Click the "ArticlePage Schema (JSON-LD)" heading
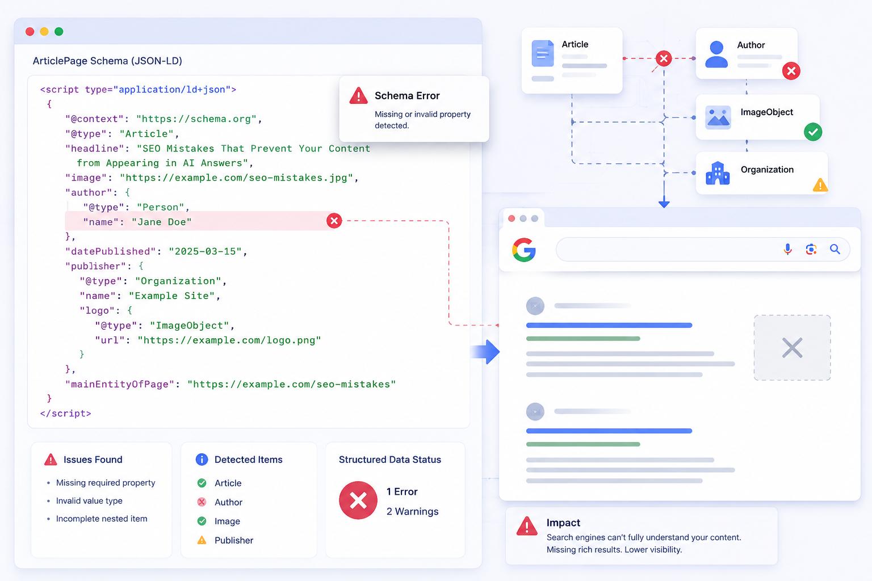872x581 pixels. (x=107, y=61)
